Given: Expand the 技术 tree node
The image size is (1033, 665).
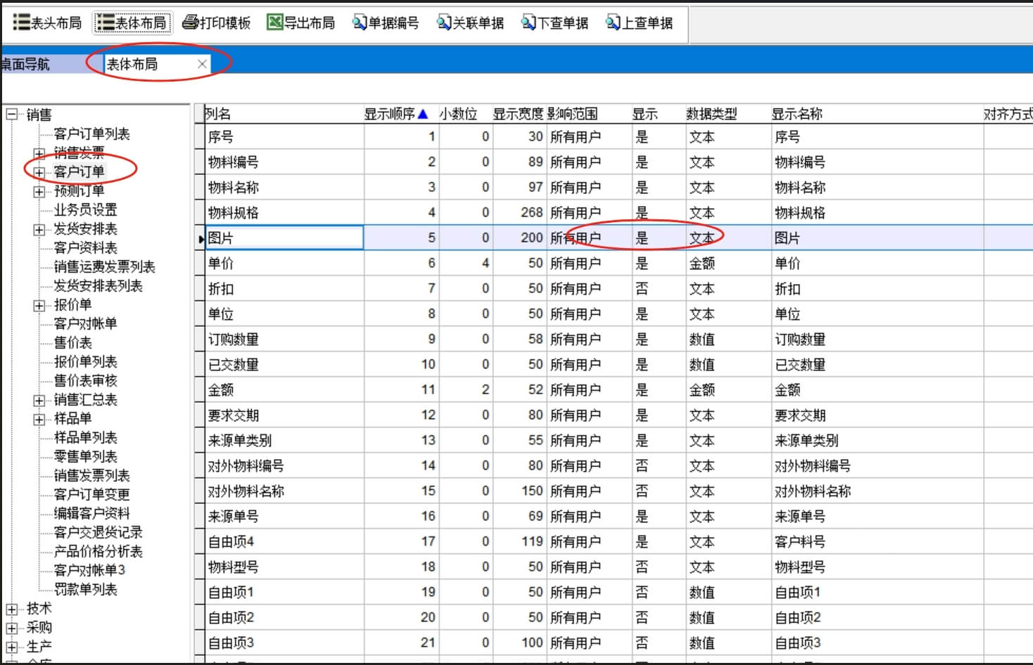Looking at the screenshot, I should tap(12, 609).
